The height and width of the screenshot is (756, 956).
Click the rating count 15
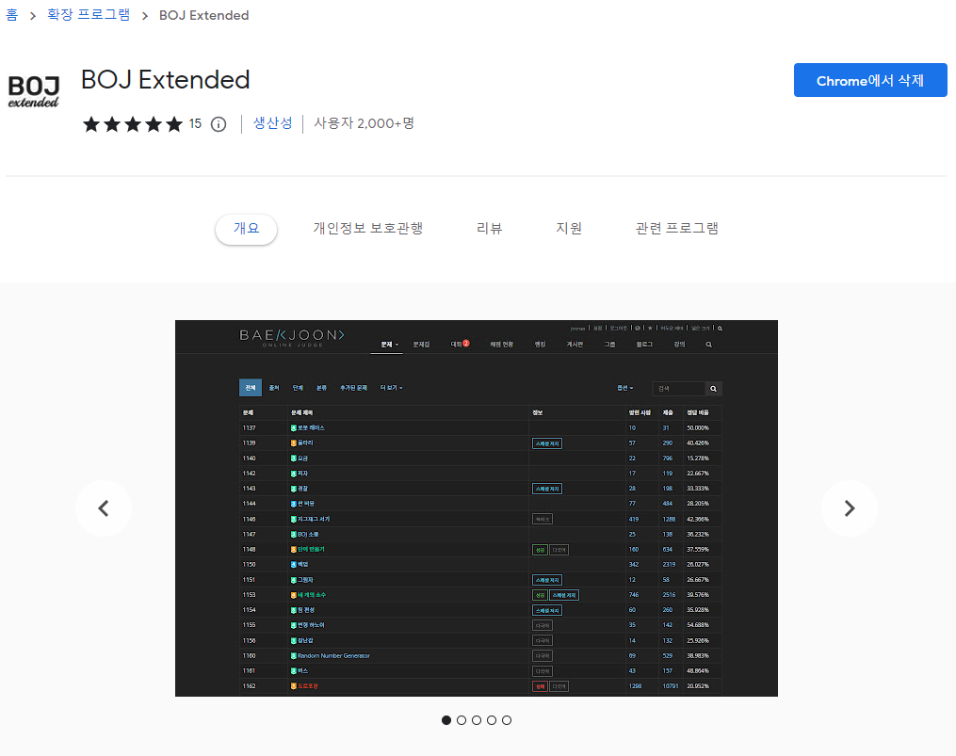(x=195, y=123)
